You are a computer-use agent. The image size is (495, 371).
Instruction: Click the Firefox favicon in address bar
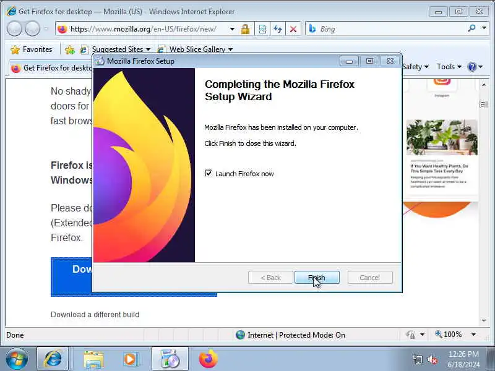[x=62, y=29]
